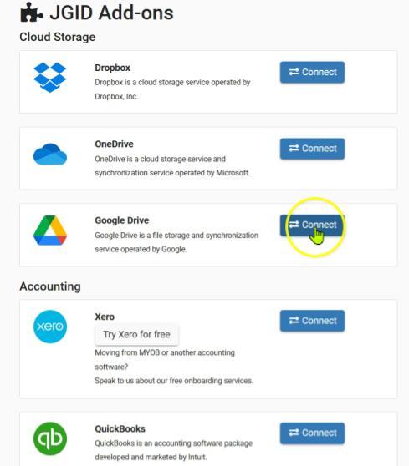Connect the Dropbox add-on
Viewport: 409px width, 466px height.
[x=312, y=72]
